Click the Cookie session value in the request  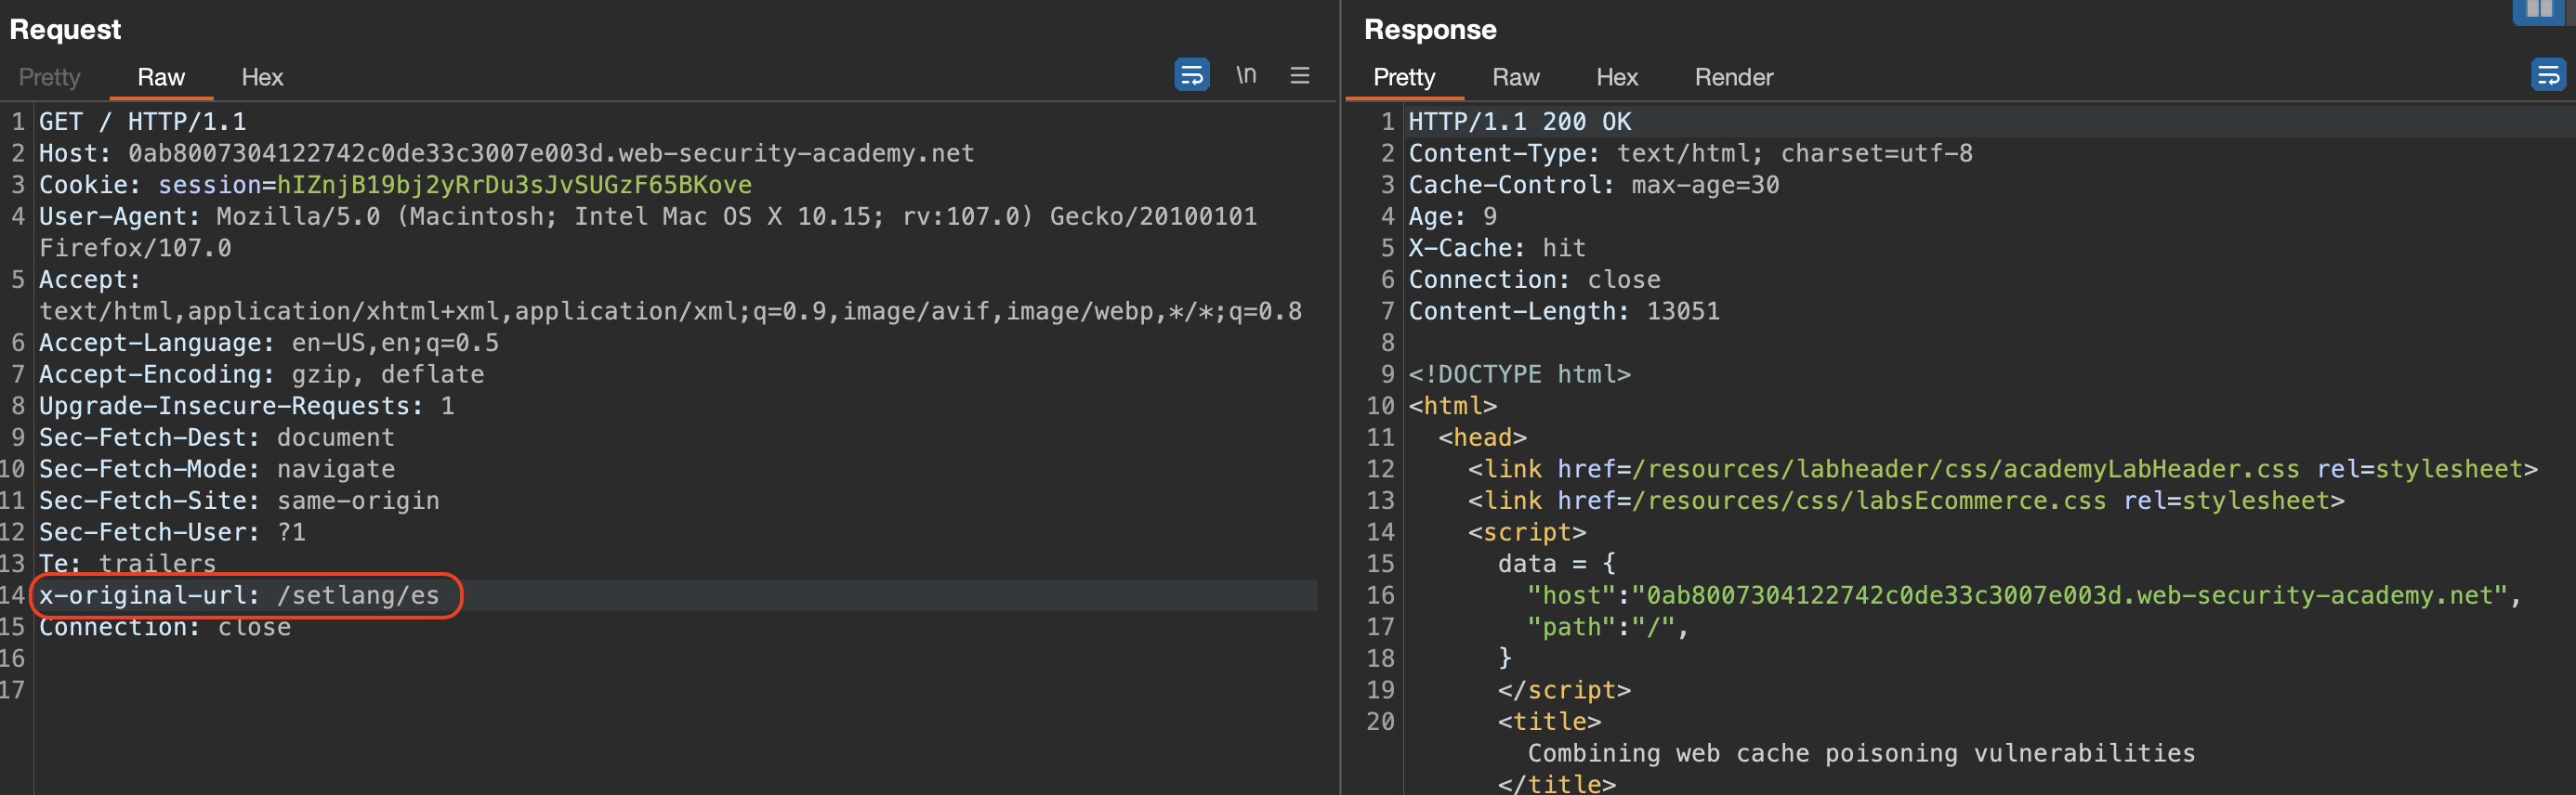(x=514, y=185)
